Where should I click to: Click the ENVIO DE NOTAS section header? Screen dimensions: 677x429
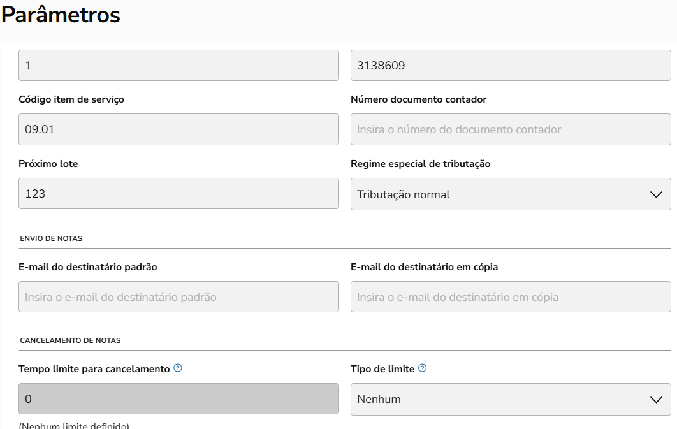click(51, 238)
